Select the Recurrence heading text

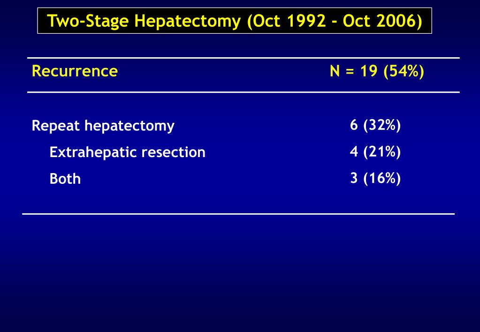click(75, 71)
